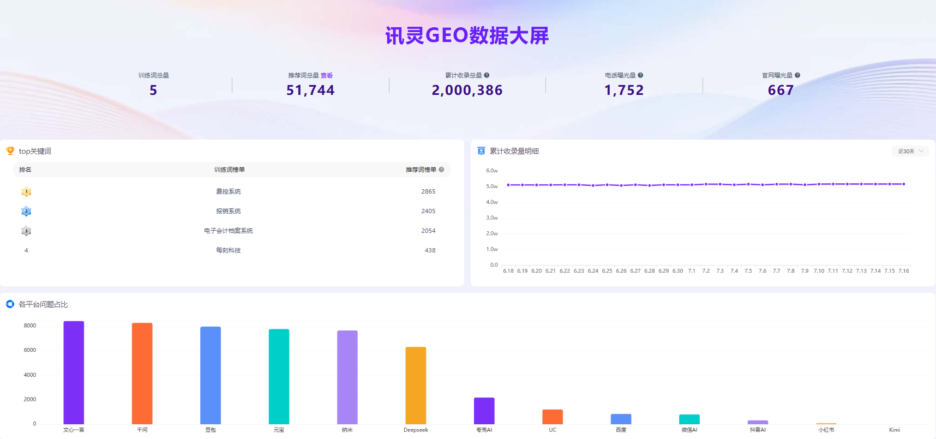Click the gray rank 3 medal icon
The width and height of the screenshot is (936, 439).
26,231
